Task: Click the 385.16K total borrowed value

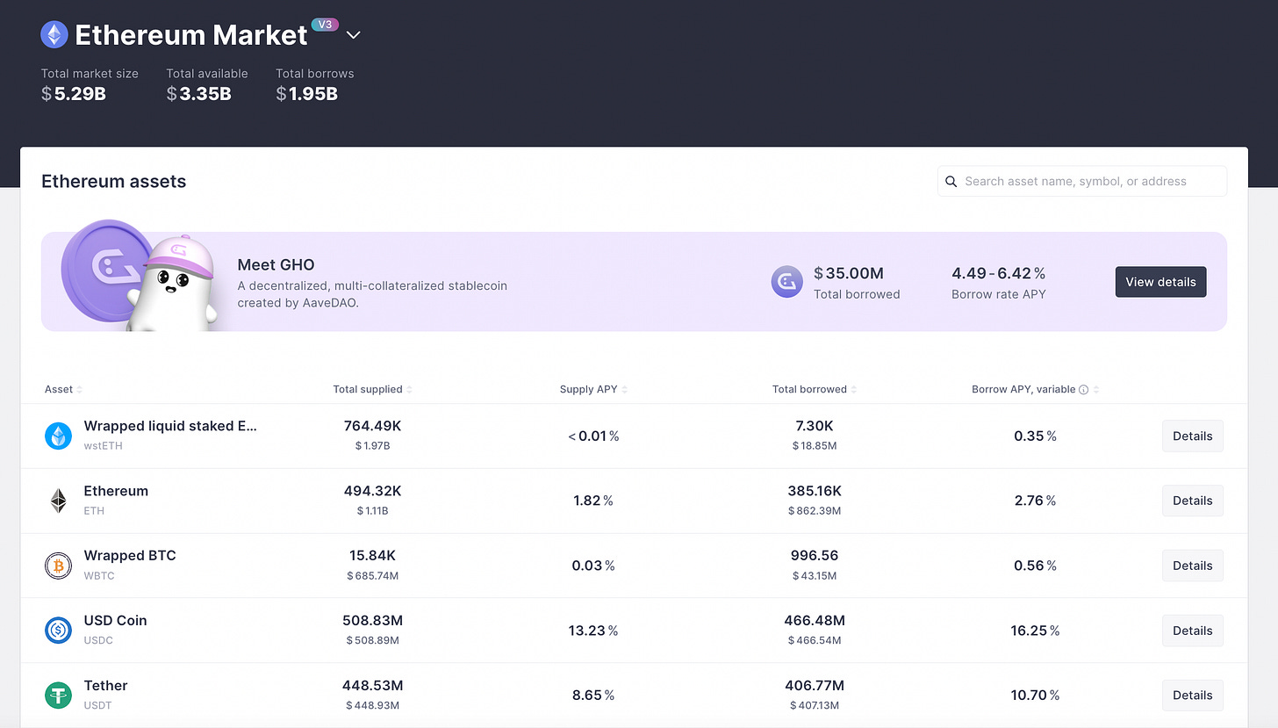Action: (815, 491)
